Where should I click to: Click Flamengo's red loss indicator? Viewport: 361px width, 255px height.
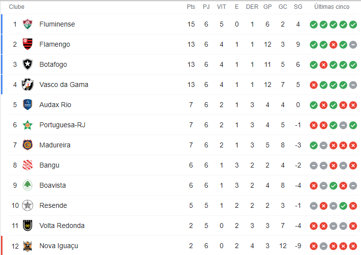tap(333, 45)
